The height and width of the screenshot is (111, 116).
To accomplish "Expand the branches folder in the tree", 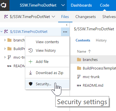I will (x=5, y=40).
